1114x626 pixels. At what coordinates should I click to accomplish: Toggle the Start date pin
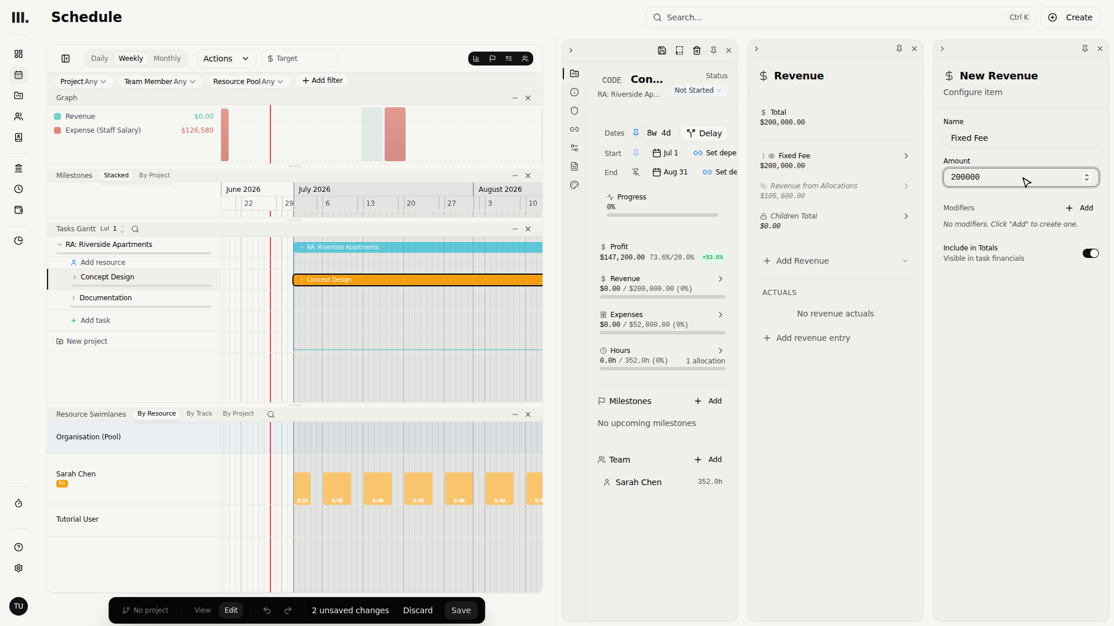pyautogui.click(x=636, y=153)
